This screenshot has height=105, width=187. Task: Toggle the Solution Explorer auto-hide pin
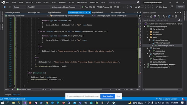tap(178, 13)
